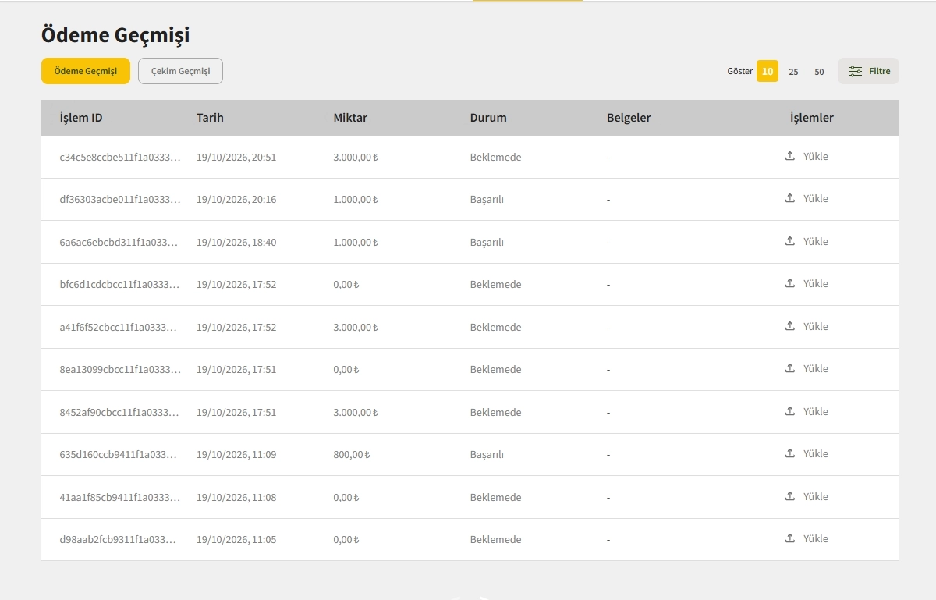Show 10 rows per page
Image resolution: width=936 pixels, height=600 pixels.
[768, 71]
